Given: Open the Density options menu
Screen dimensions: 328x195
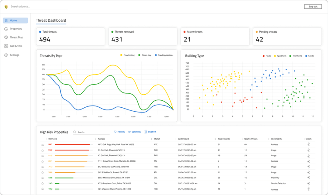Looking at the screenshot, I should pyautogui.click(x=150, y=132).
